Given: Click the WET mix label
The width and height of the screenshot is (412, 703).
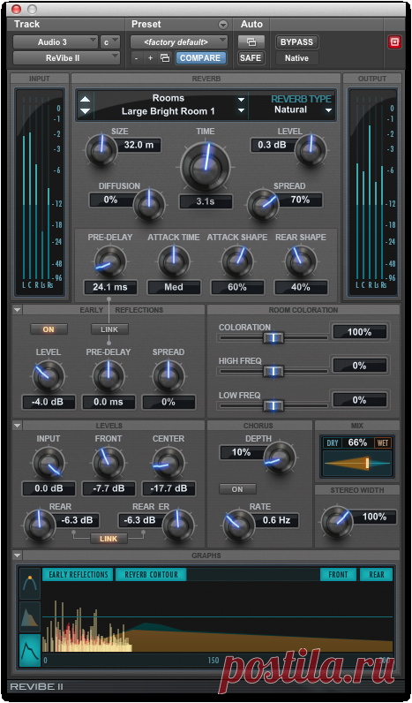Looking at the screenshot, I should click(x=382, y=443).
